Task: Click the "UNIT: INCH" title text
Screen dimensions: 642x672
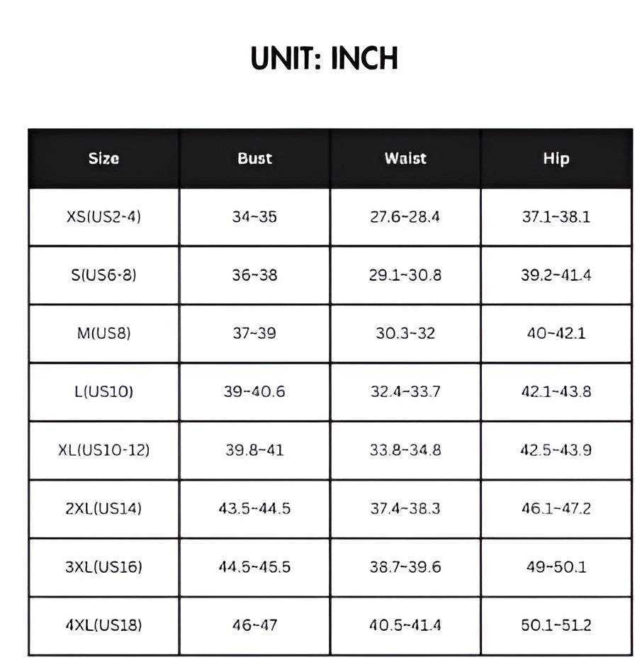Action: click(325, 58)
